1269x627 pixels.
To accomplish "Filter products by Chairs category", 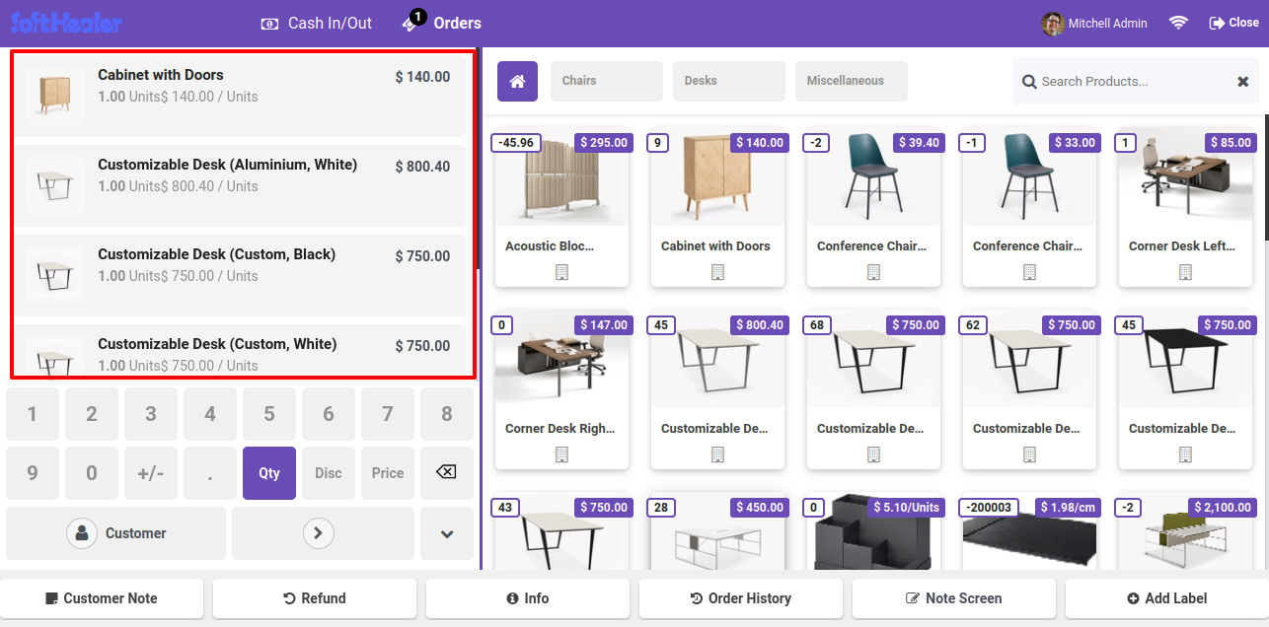I will point(606,81).
